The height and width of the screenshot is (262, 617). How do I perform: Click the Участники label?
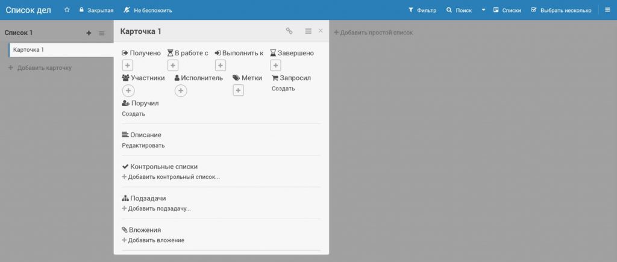pos(143,78)
